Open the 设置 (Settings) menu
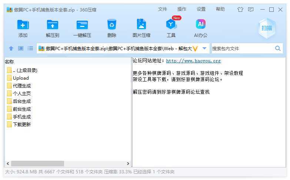 click(201, 9)
